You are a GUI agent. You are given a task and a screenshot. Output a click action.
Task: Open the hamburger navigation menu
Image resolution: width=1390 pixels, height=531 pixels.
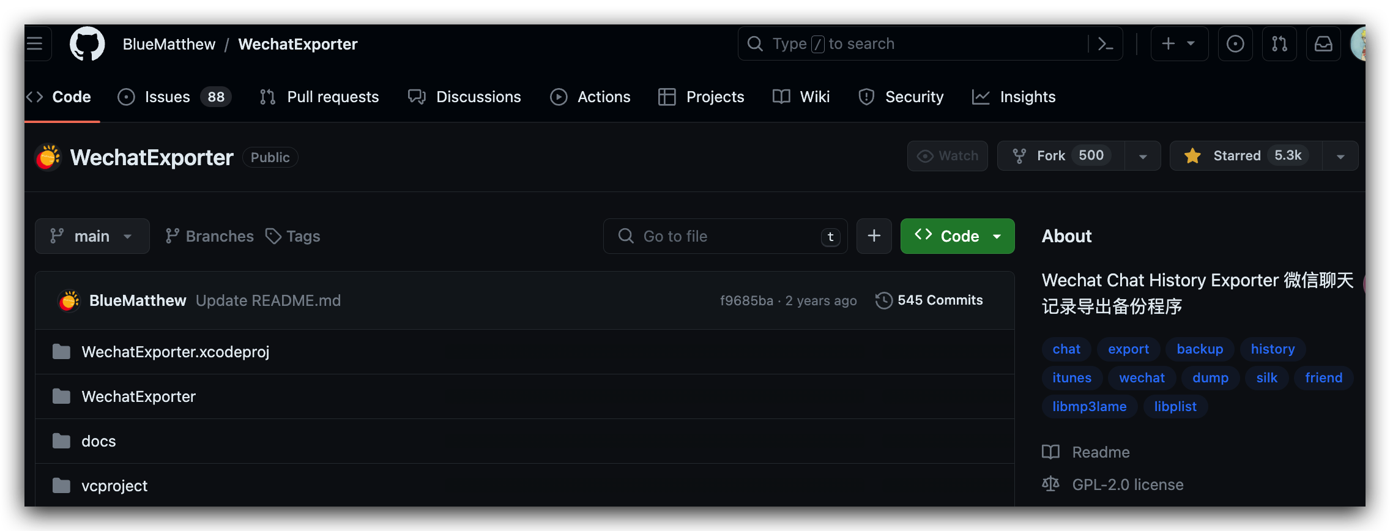pos(35,43)
